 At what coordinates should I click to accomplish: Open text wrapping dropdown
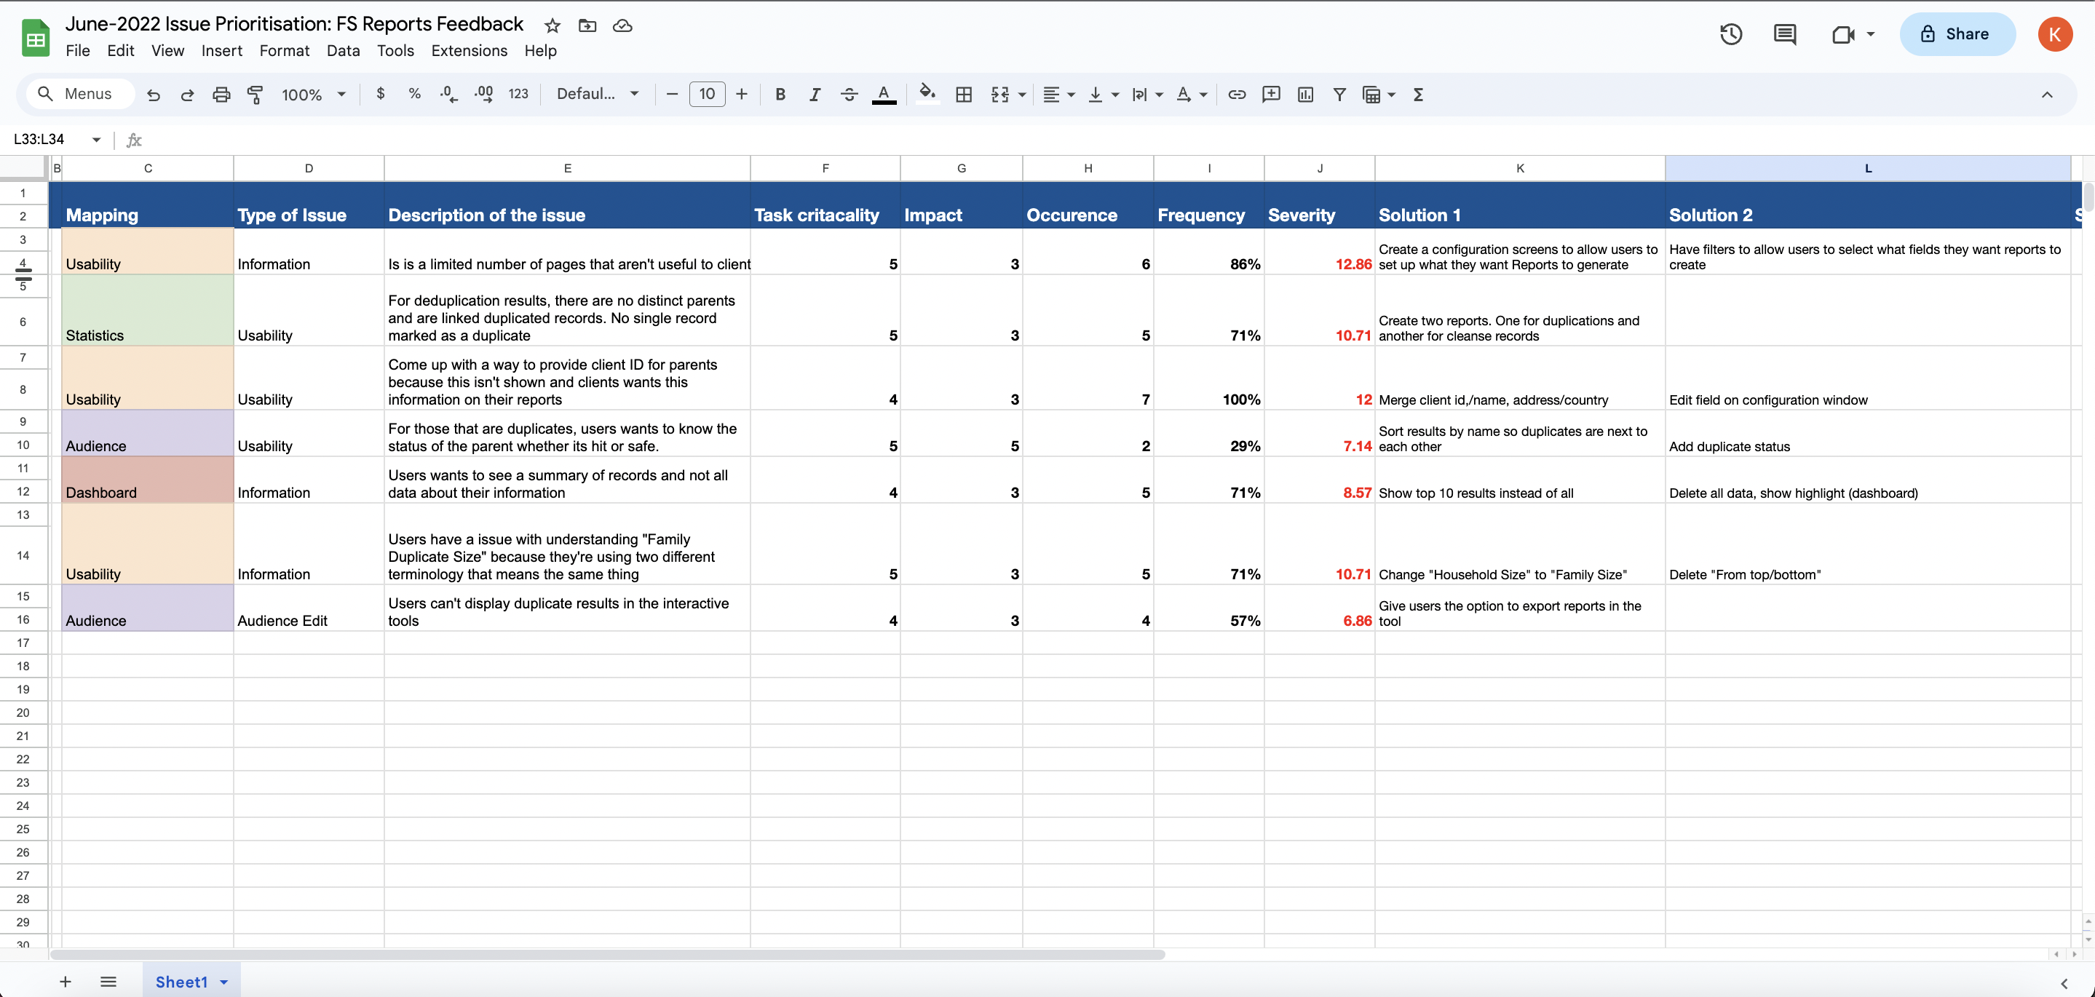pyautogui.click(x=1146, y=95)
